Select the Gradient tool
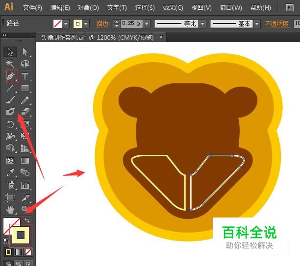300x266 pixels. pos(25,161)
